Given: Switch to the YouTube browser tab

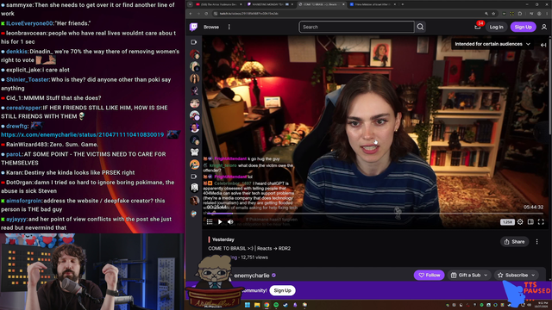Looking at the screenshot, I should 218,4.
